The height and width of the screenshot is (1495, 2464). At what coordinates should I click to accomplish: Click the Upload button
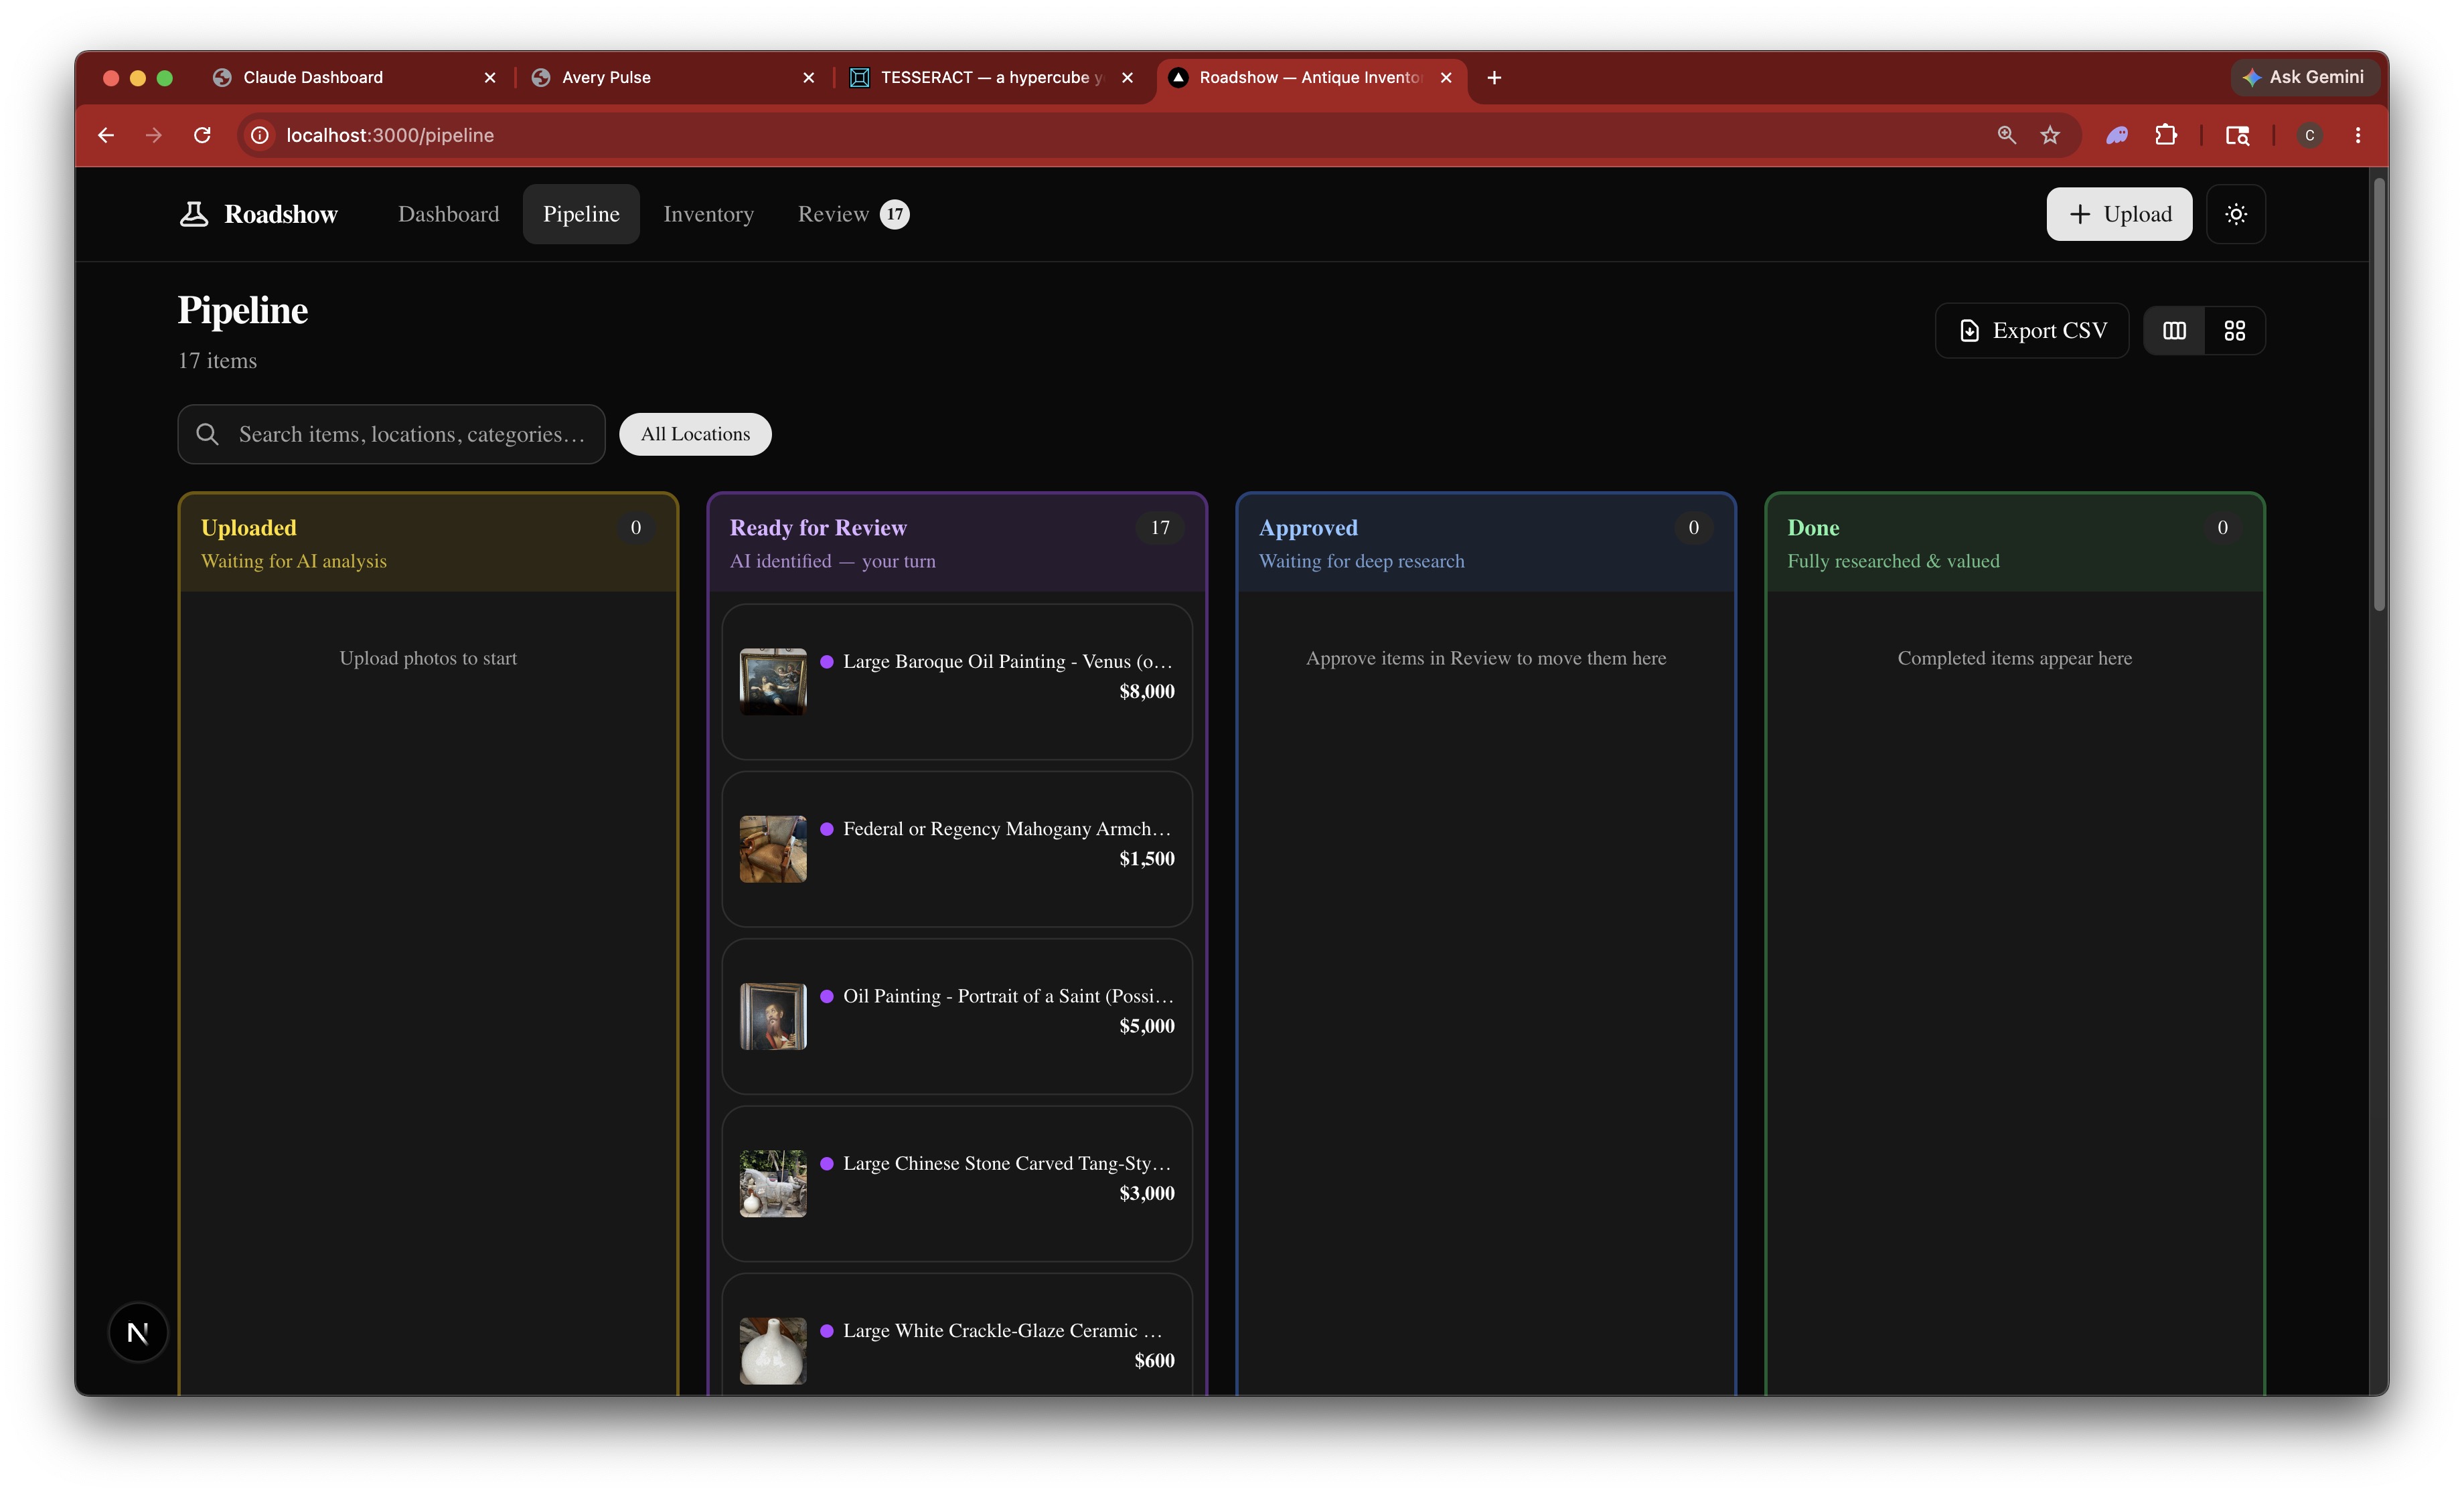coord(2119,214)
